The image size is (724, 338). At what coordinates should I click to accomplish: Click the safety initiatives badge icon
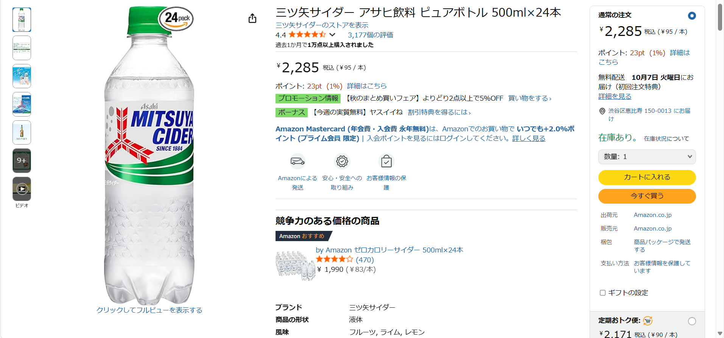point(342,162)
